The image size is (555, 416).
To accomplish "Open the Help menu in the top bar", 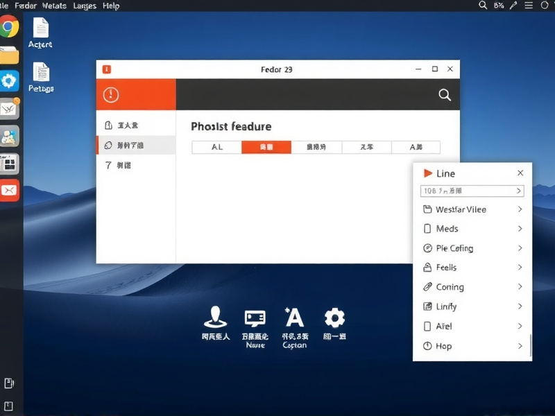I will click(x=110, y=6).
